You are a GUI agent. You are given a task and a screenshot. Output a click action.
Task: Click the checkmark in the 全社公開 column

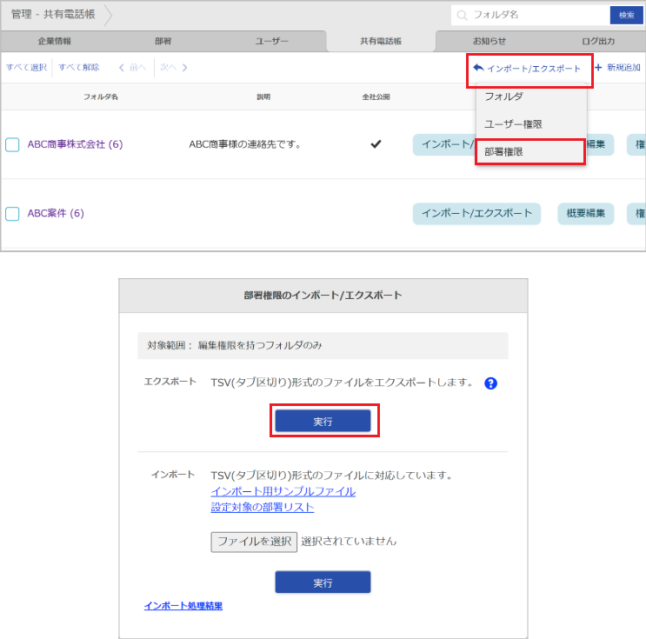click(376, 144)
